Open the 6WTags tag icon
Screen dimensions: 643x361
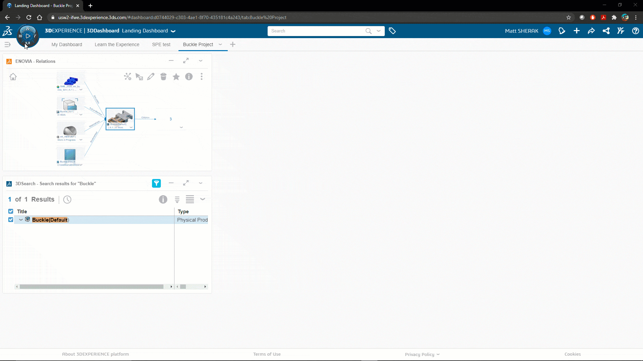tap(392, 31)
